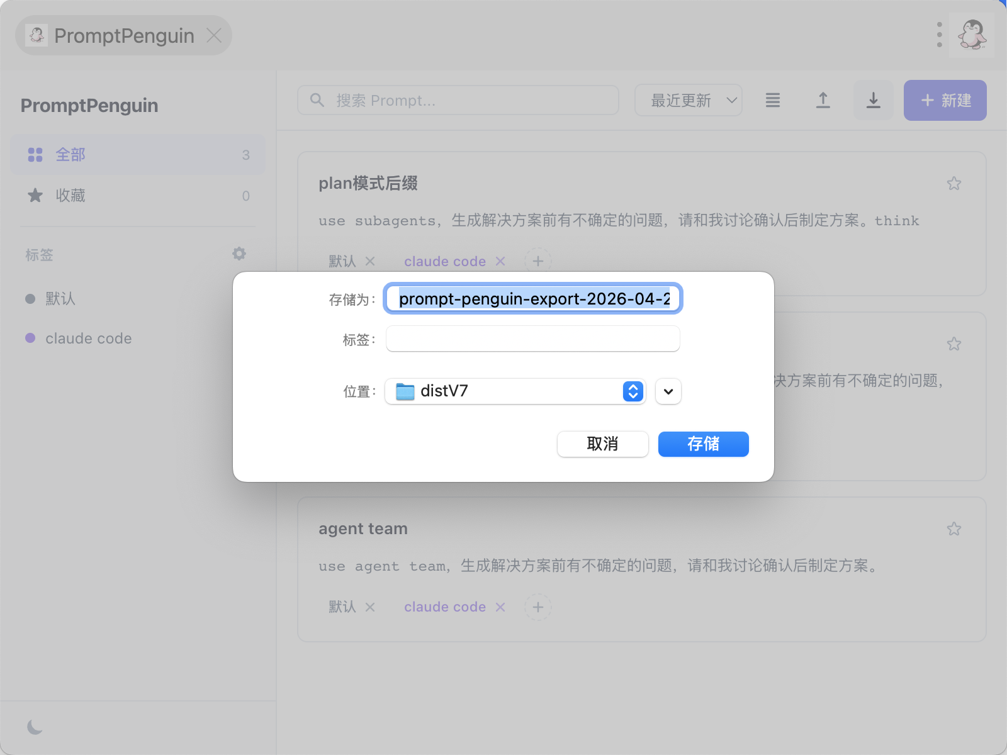Expand the save dialog with the chevron button
The width and height of the screenshot is (1007, 755).
coord(668,391)
